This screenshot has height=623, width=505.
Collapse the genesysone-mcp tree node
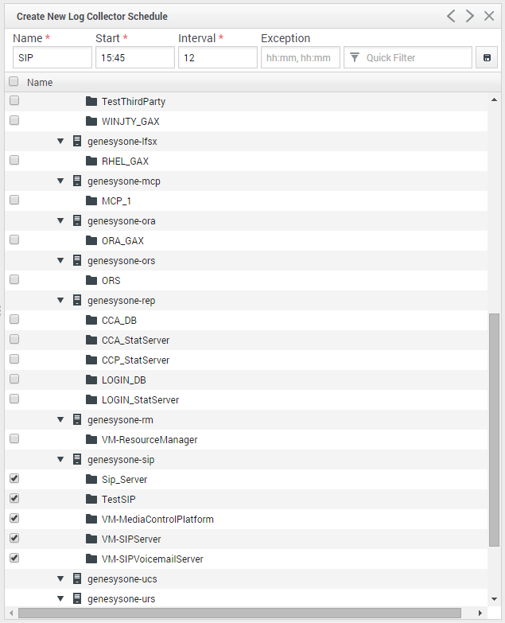60,181
